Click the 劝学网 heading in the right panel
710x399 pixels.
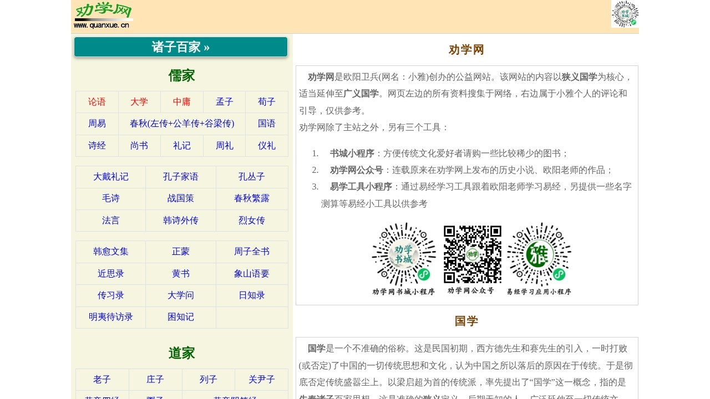(x=466, y=50)
